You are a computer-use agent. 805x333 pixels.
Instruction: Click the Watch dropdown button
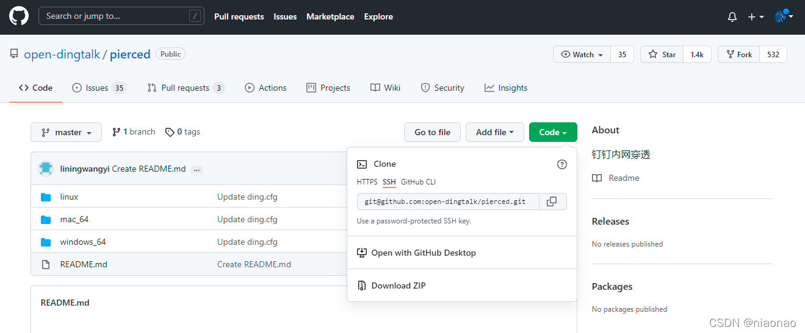coord(582,54)
